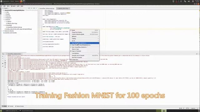Select Run File in Console

85,58
